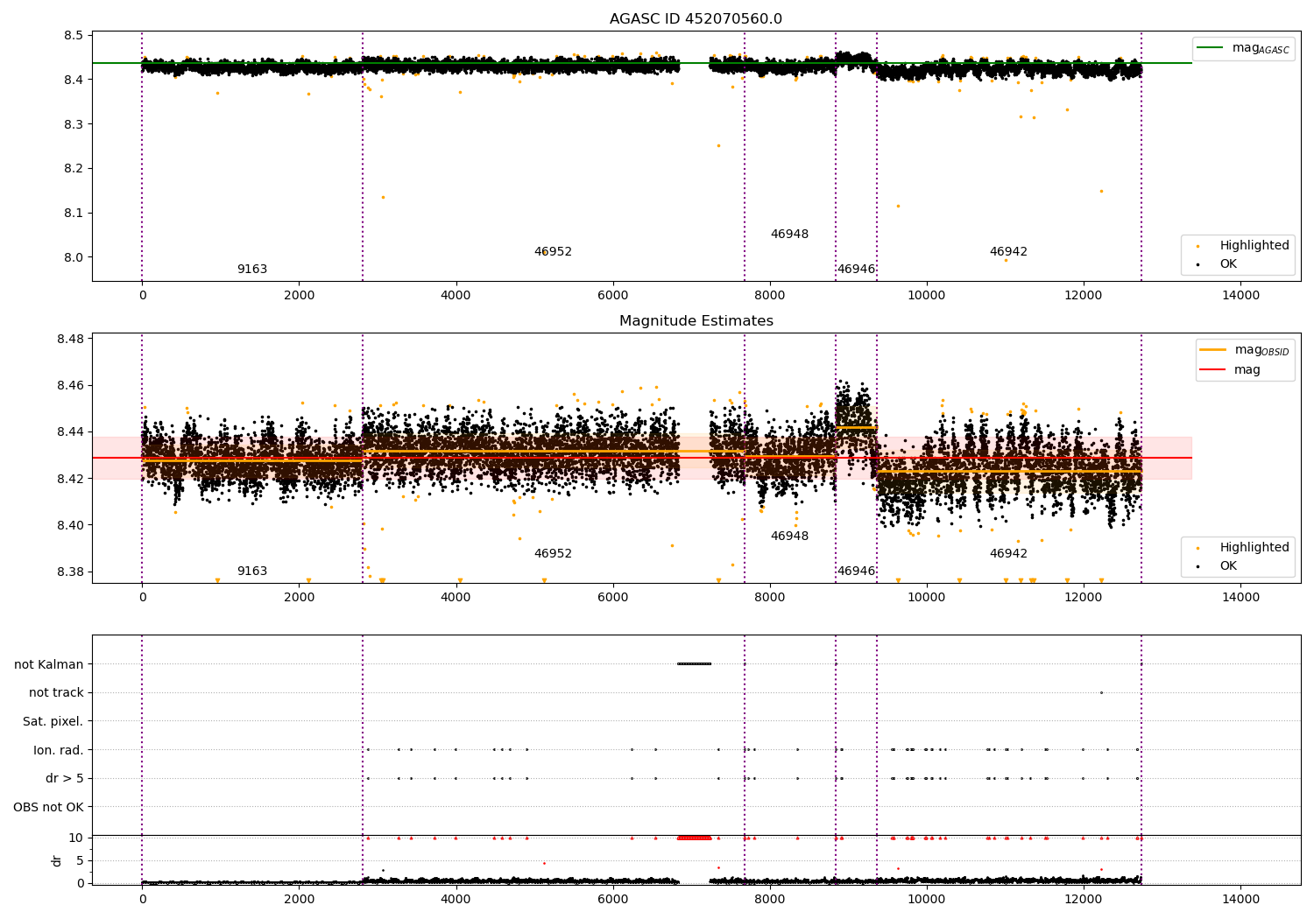This screenshot has width=1314, height=919.
Task: Click the 8000 x-tick under bottom plot
Action: coord(770,899)
